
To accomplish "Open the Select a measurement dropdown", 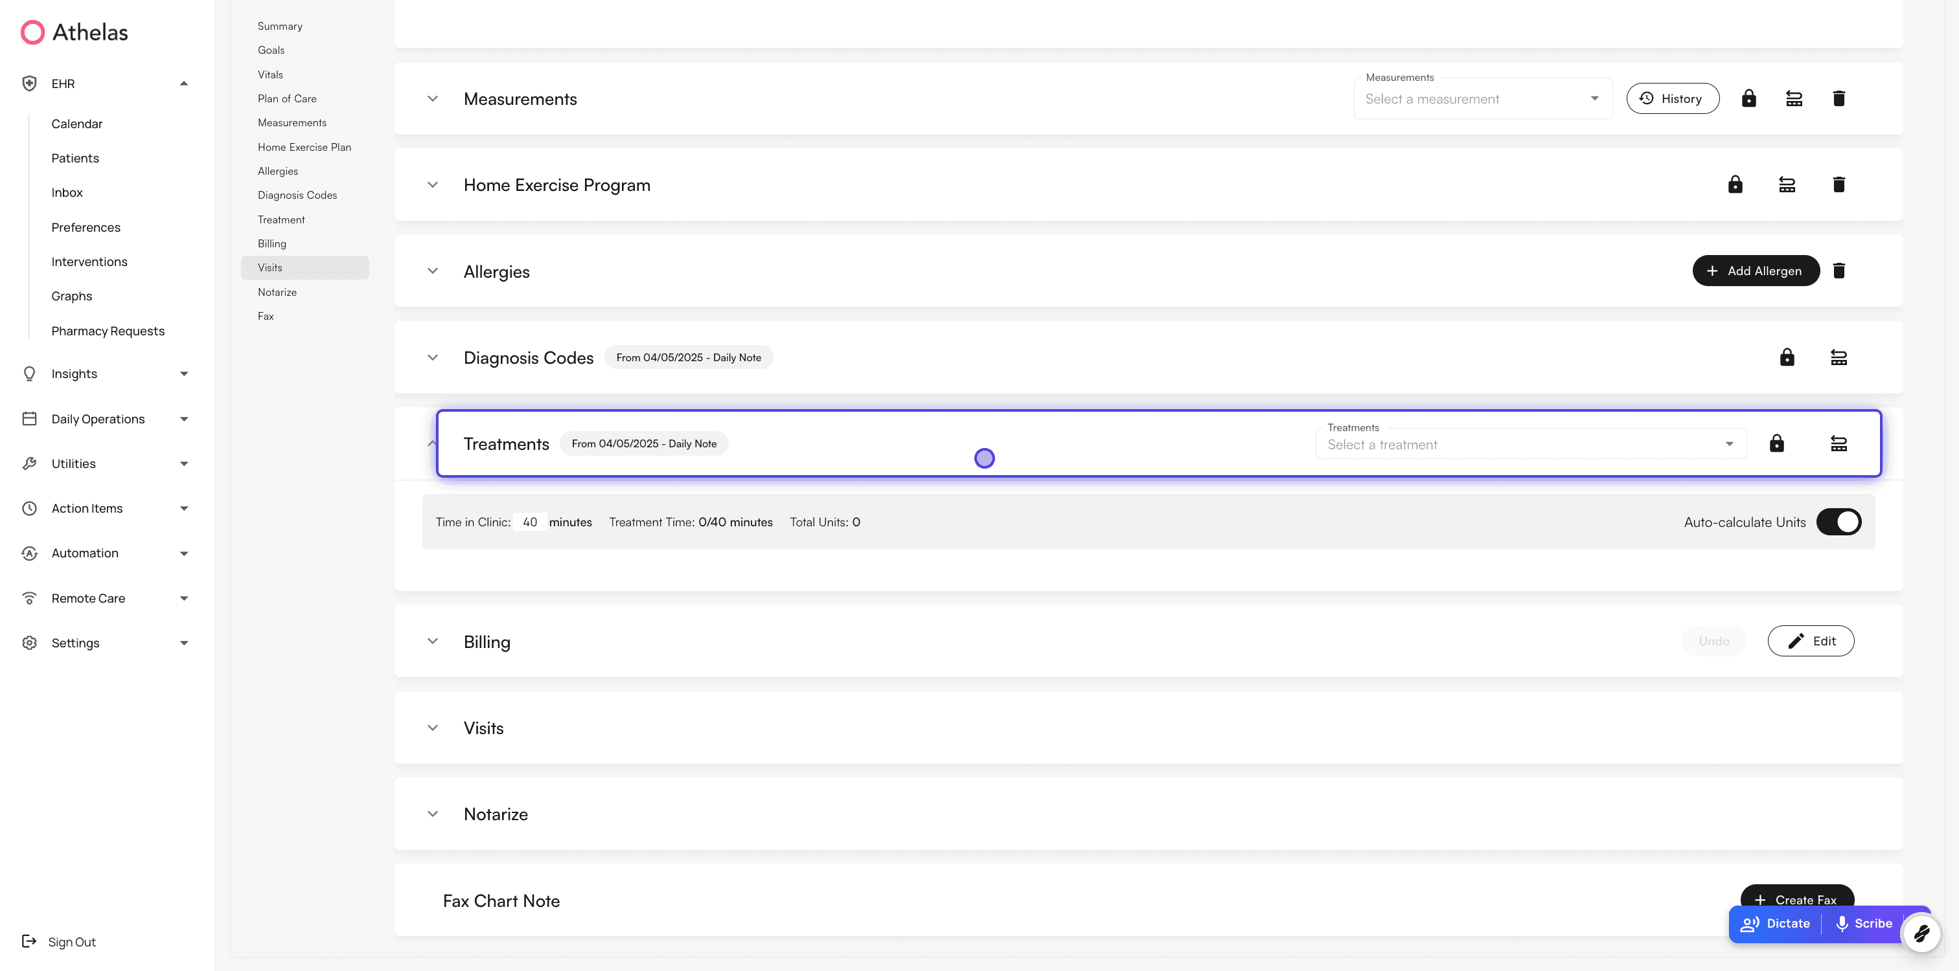I will click(1482, 100).
